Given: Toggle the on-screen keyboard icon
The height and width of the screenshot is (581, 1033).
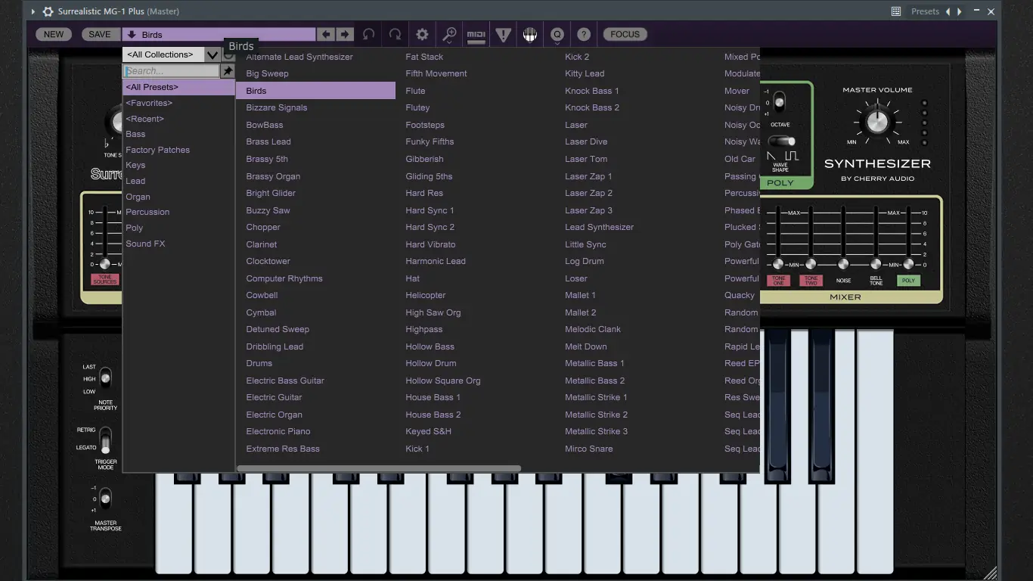Looking at the screenshot, I should pyautogui.click(x=530, y=34).
